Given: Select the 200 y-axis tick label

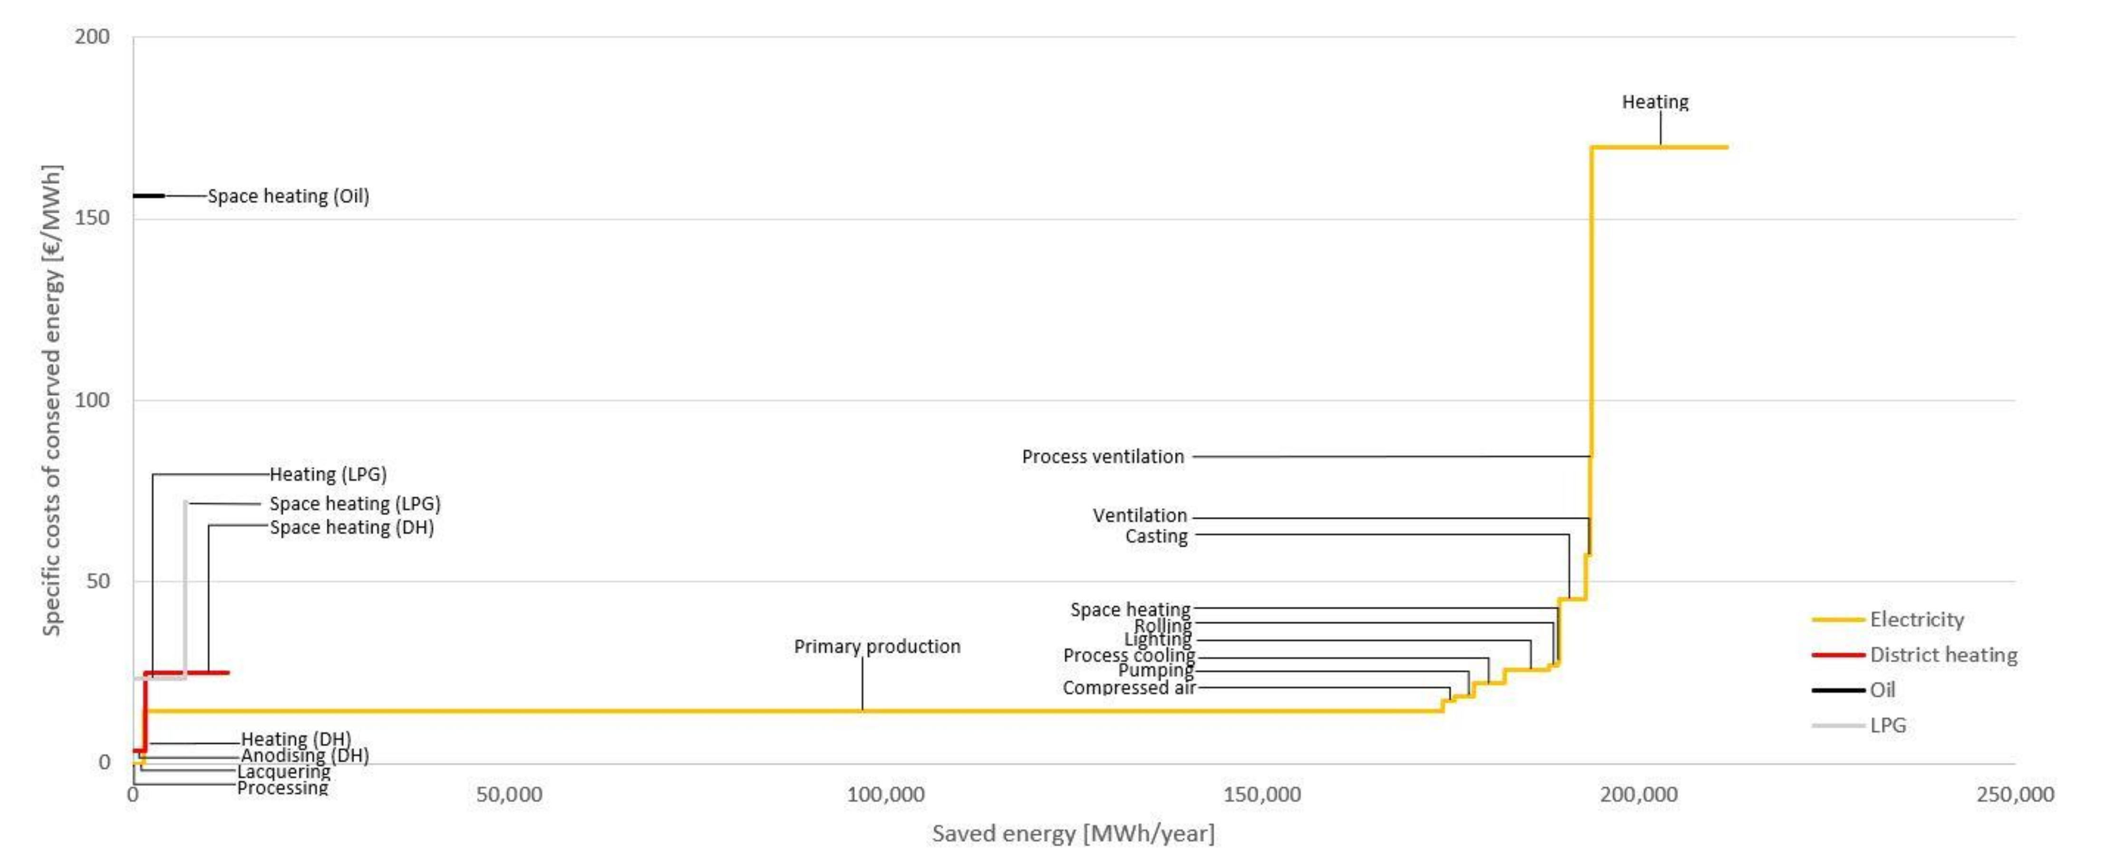Looking at the screenshot, I should point(92,37).
